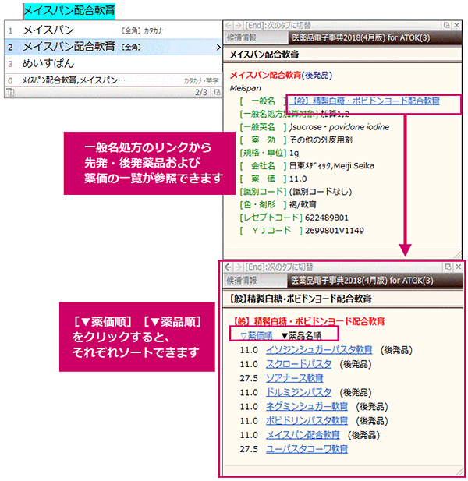
Task: Click company name 日東メディック,Meiji Seika
Action: [x=331, y=166]
